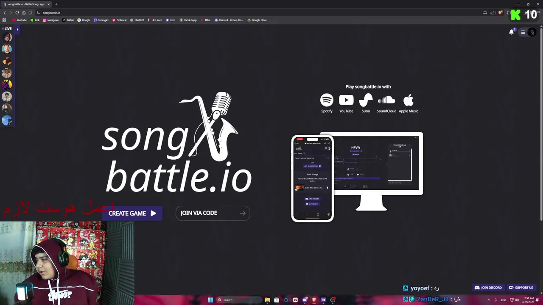Screen dimensions: 543x305
Task: Click the phone mockup preview image
Action: tap(313, 178)
